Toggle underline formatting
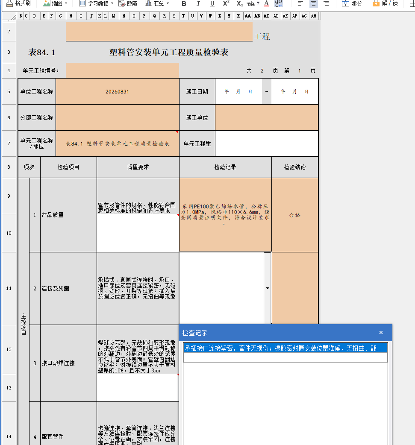This screenshot has width=415, height=445. coord(212,4)
